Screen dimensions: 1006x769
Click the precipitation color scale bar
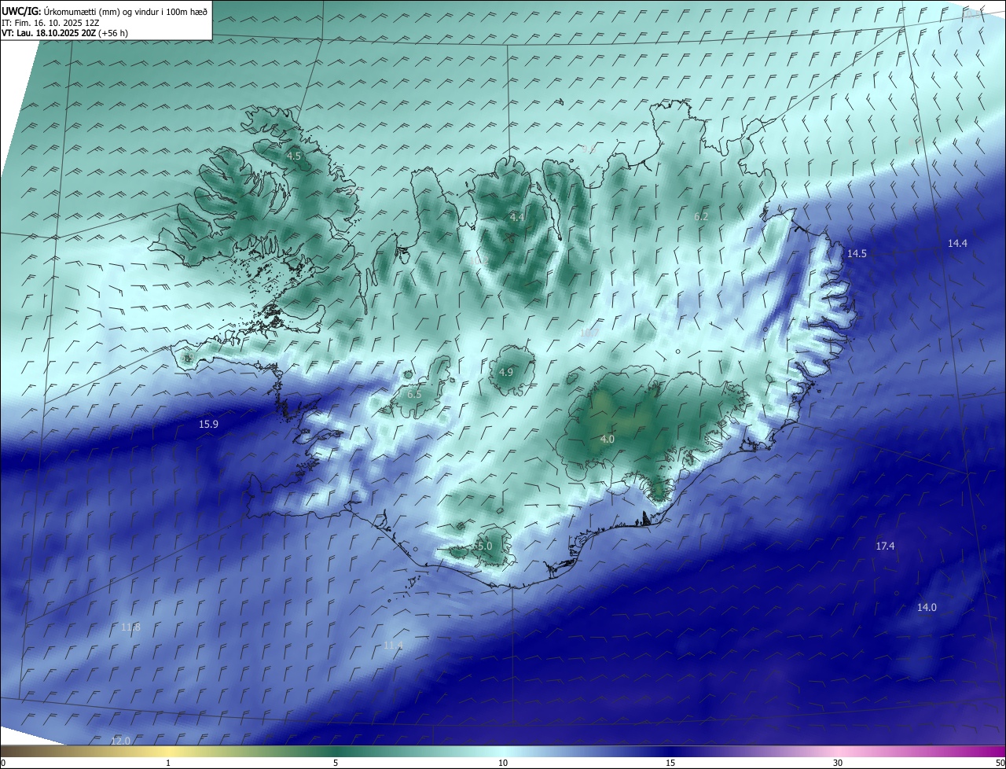[503, 751]
